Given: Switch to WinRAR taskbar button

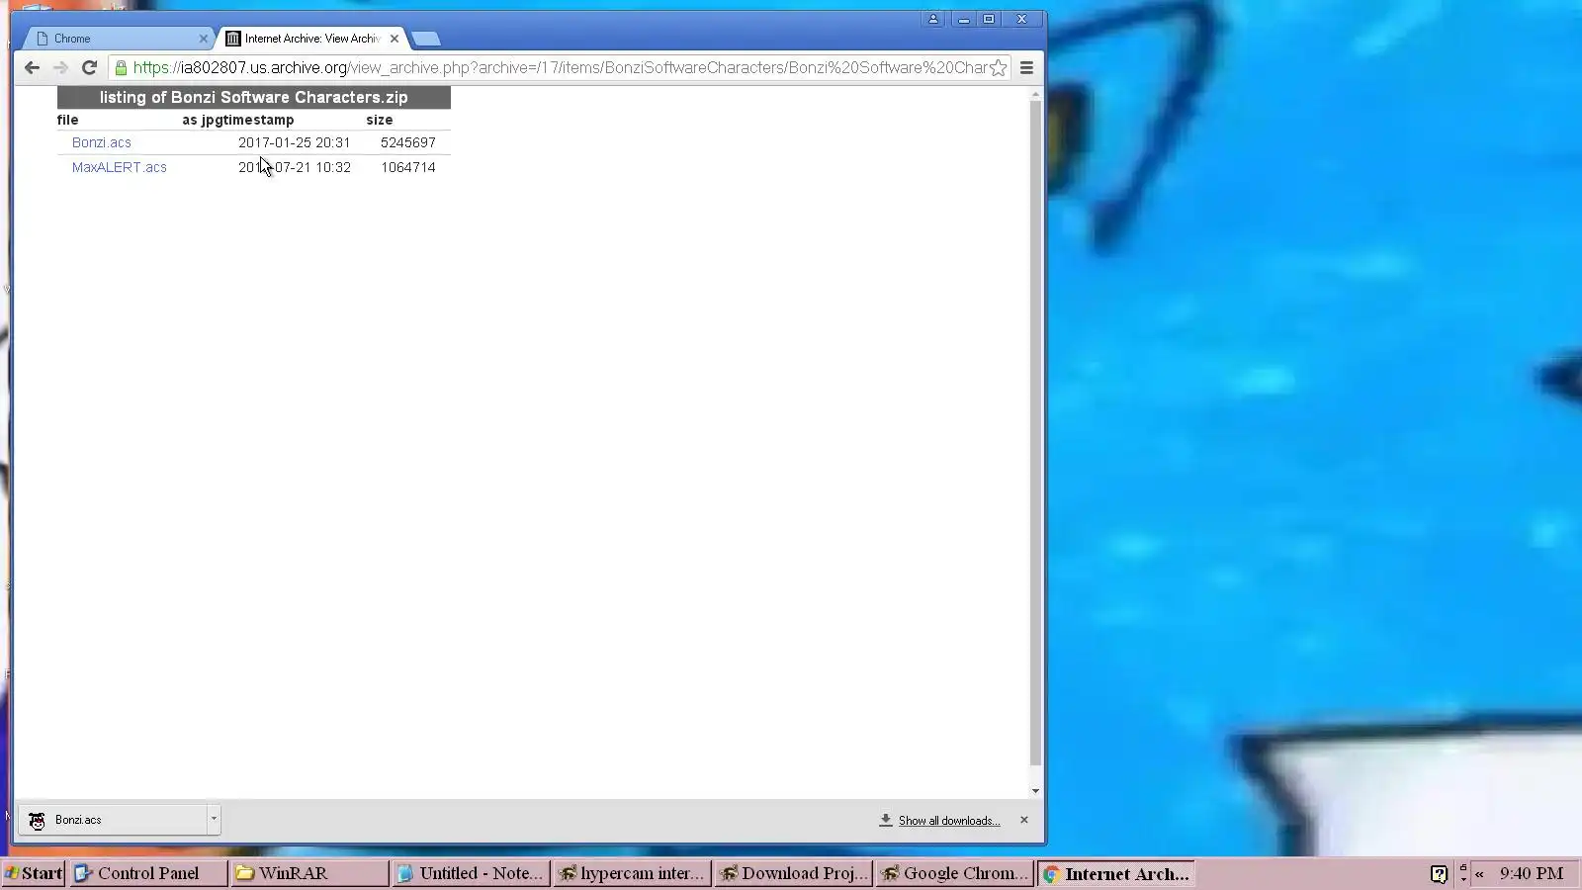Looking at the screenshot, I should [x=309, y=873].
